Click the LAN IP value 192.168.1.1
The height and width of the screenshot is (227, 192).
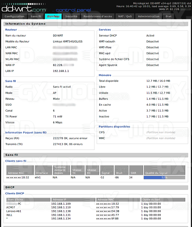point(61,71)
